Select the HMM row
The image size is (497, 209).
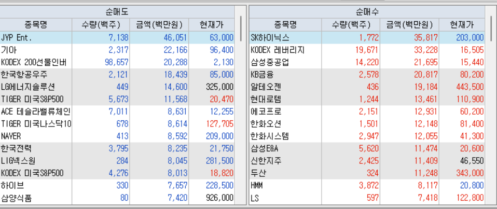coord(367,186)
